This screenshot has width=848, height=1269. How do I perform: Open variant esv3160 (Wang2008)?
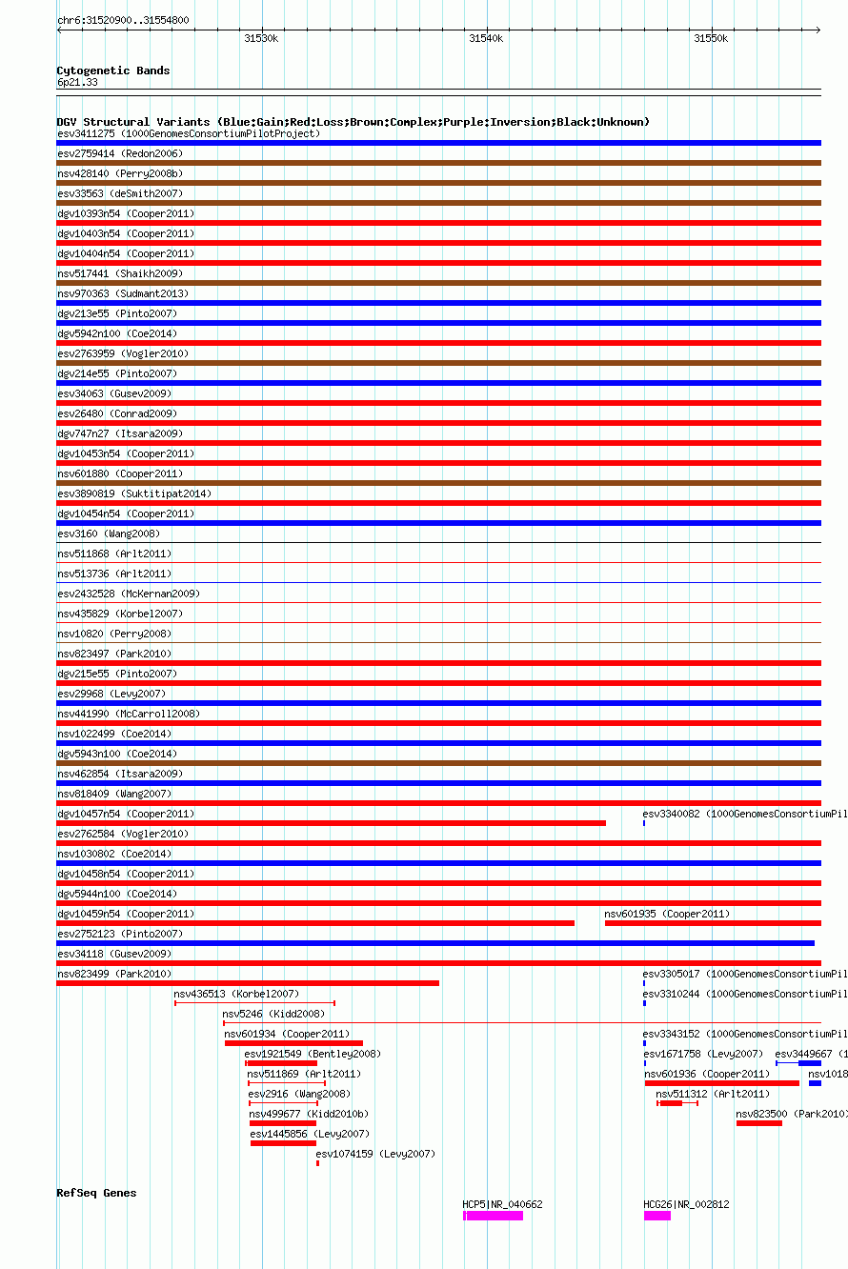[x=109, y=534]
